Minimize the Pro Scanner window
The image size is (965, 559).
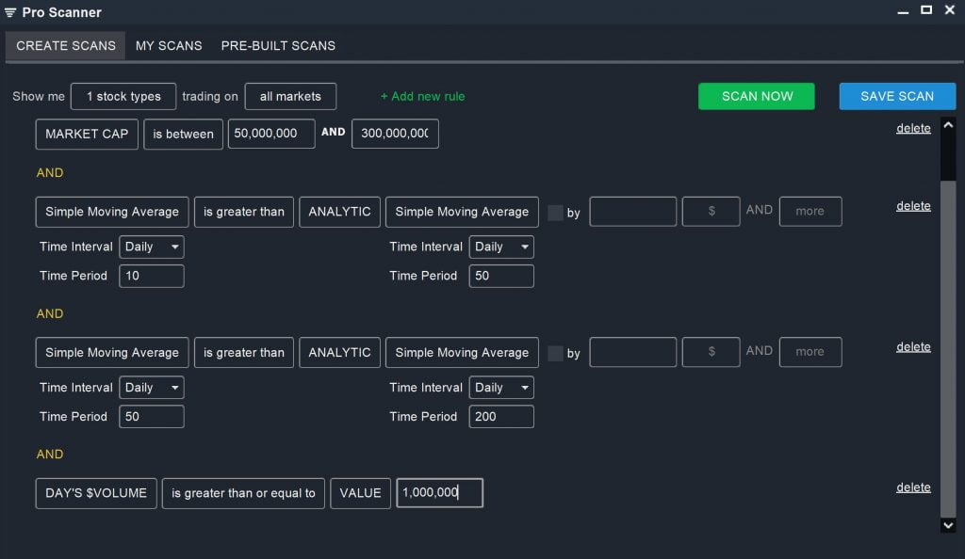coord(904,10)
